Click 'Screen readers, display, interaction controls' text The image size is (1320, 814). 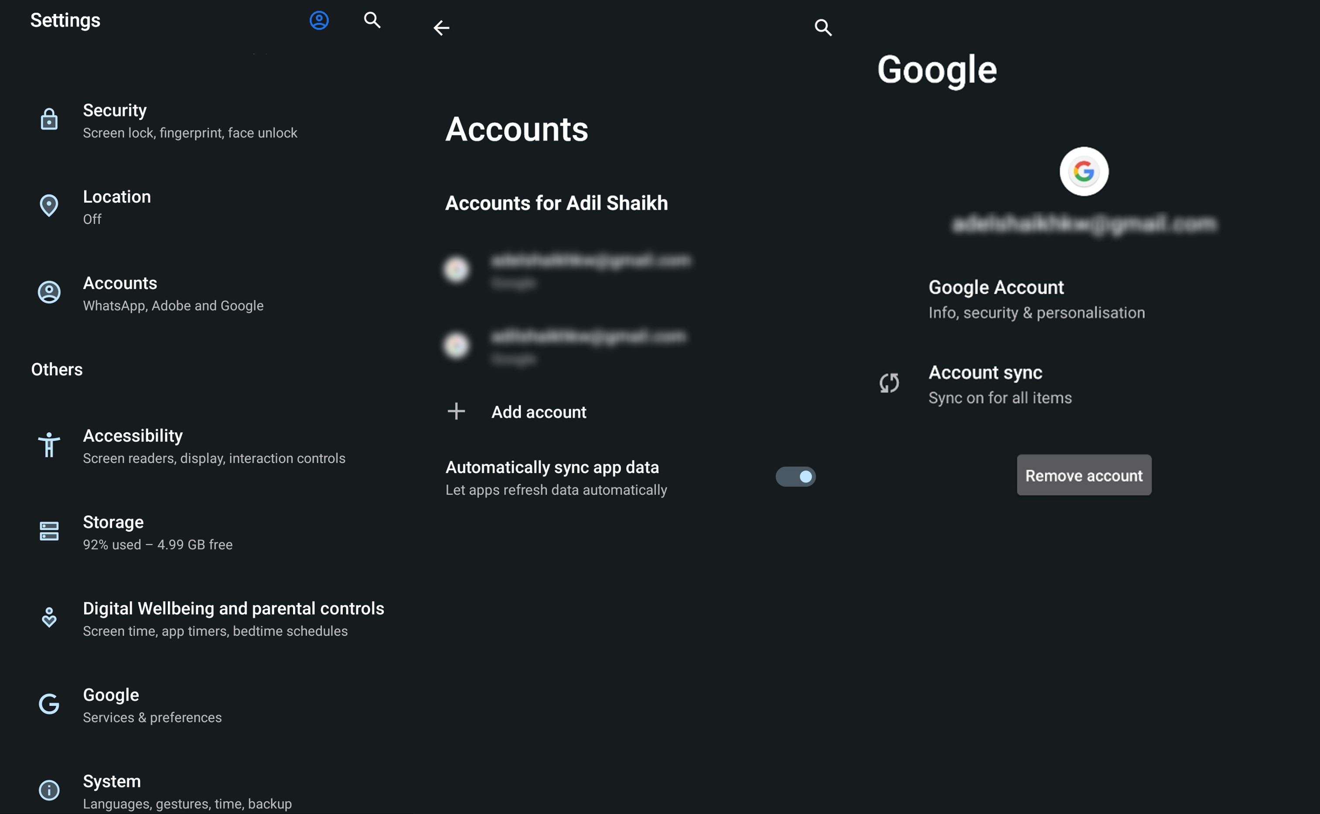pos(215,458)
